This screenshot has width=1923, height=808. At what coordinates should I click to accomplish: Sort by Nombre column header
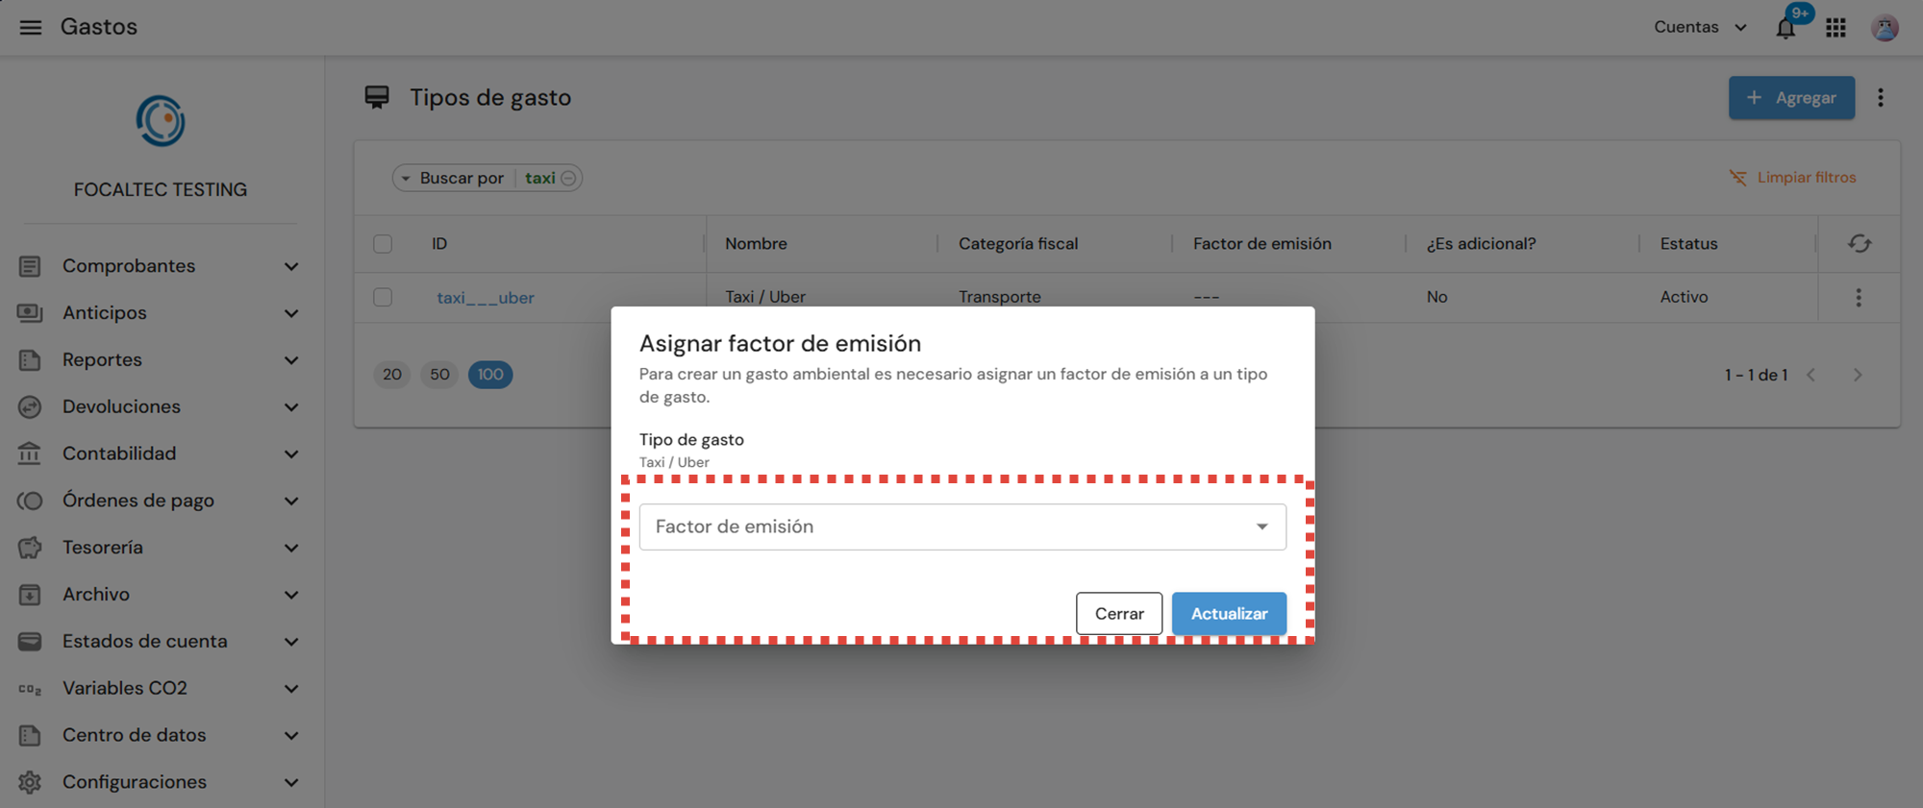pyautogui.click(x=756, y=244)
